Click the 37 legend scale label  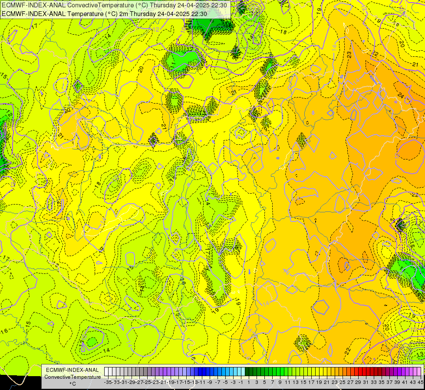coord(389,383)
